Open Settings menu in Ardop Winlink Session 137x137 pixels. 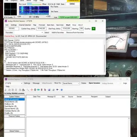coord(14,25)
